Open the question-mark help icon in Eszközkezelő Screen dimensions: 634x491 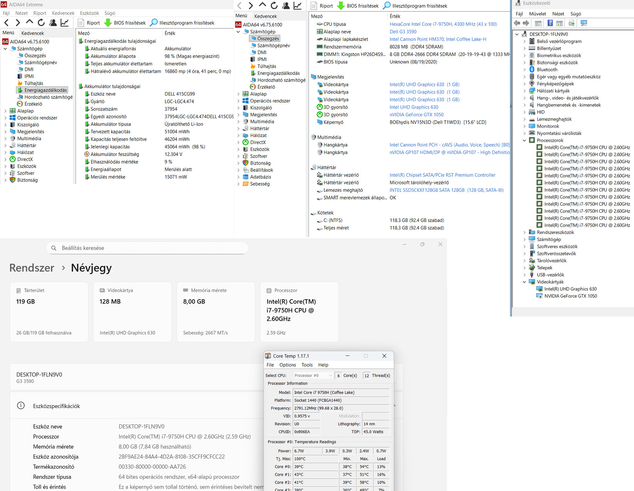point(550,23)
